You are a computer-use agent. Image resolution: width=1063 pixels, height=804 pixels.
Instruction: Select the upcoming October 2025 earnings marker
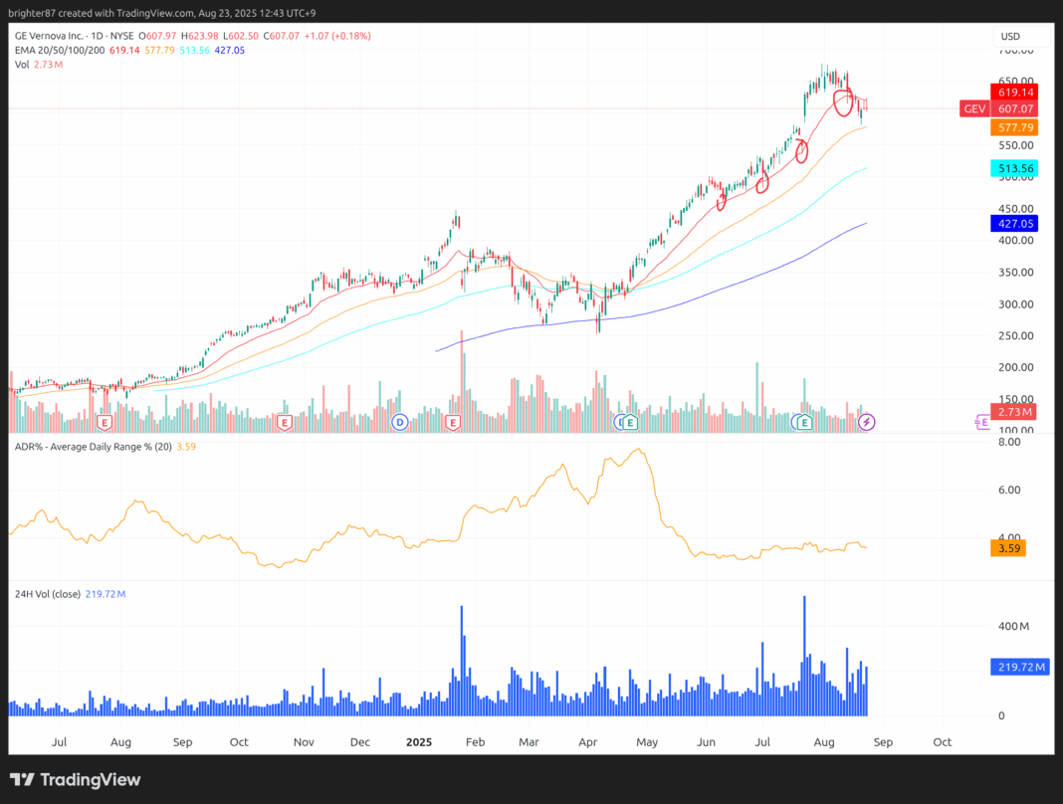(983, 422)
